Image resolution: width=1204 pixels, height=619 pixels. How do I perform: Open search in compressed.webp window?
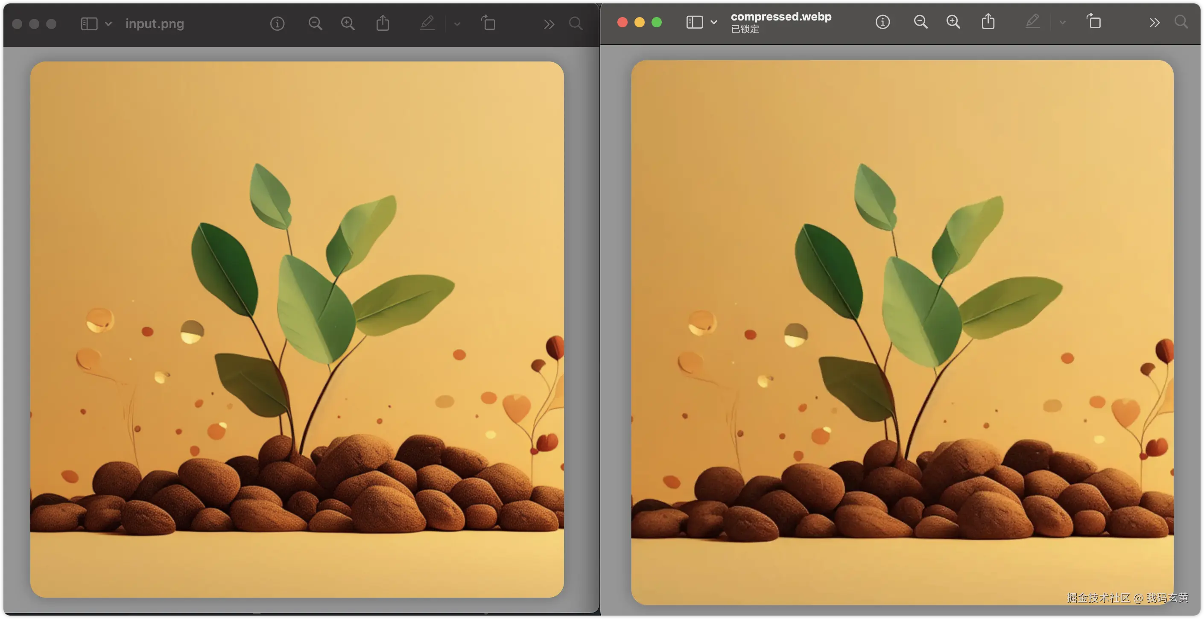point(1181,22)
